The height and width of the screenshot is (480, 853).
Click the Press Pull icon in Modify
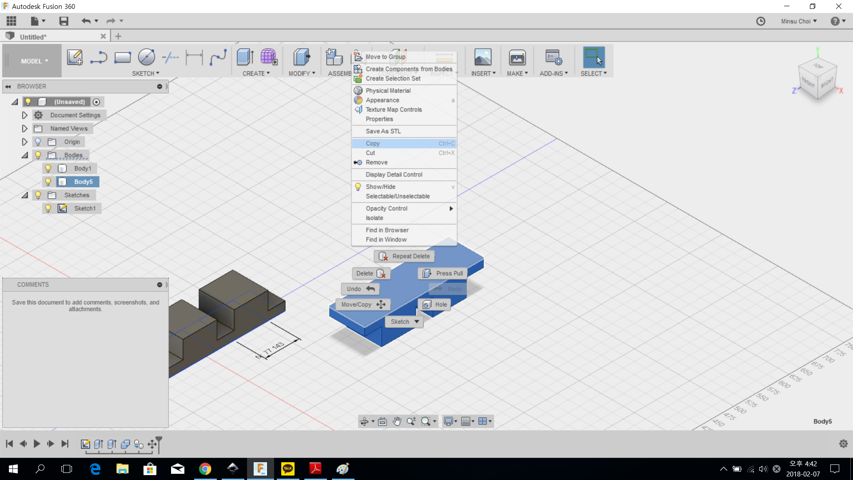click(302, 57)
